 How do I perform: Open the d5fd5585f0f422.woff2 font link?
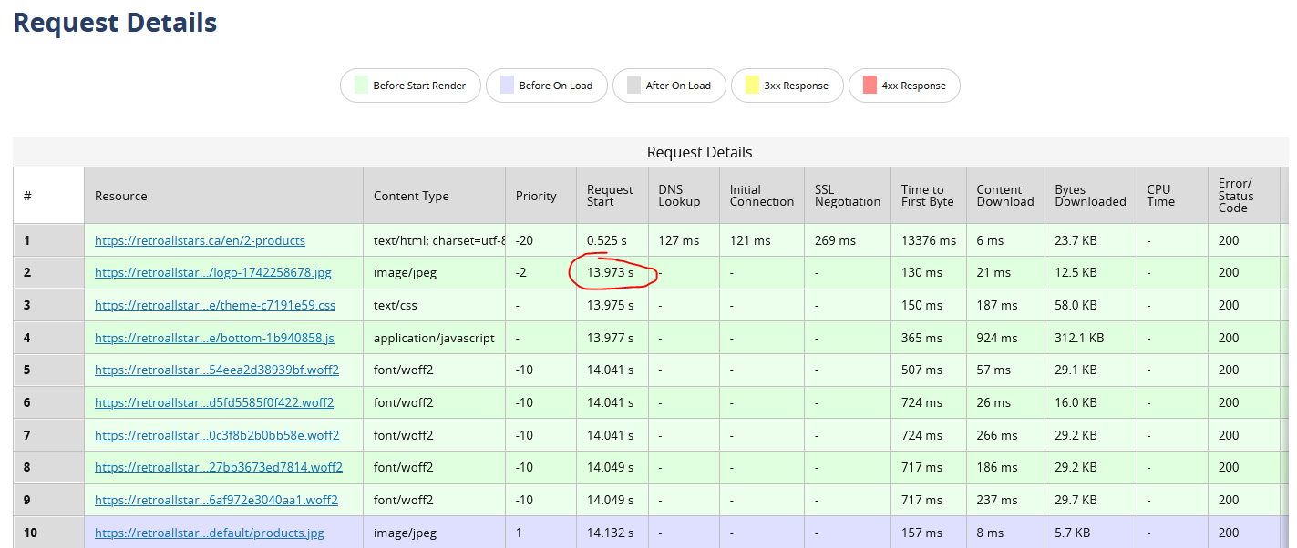214,402
